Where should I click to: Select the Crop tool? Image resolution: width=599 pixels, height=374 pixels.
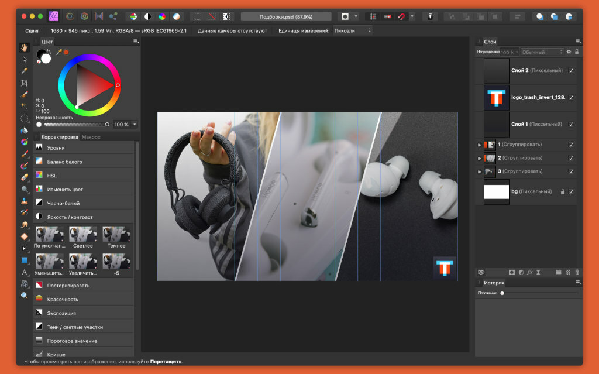[x=25, y=83]
